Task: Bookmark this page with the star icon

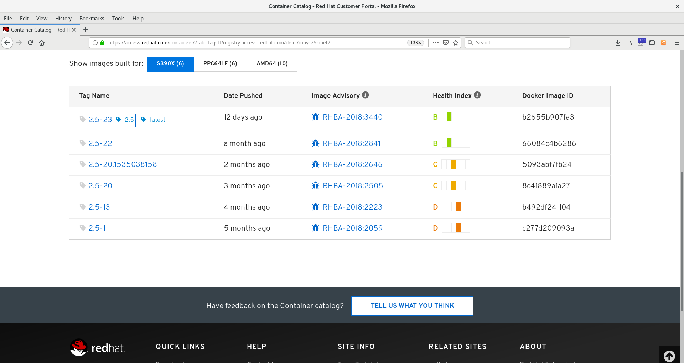Action: tap(455, 43)
